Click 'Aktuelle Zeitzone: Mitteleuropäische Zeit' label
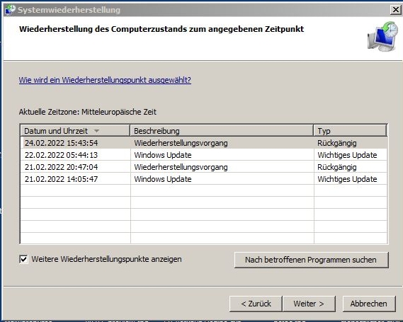The height and width of the screenshot is (322, 403). (x=87, y=112)
